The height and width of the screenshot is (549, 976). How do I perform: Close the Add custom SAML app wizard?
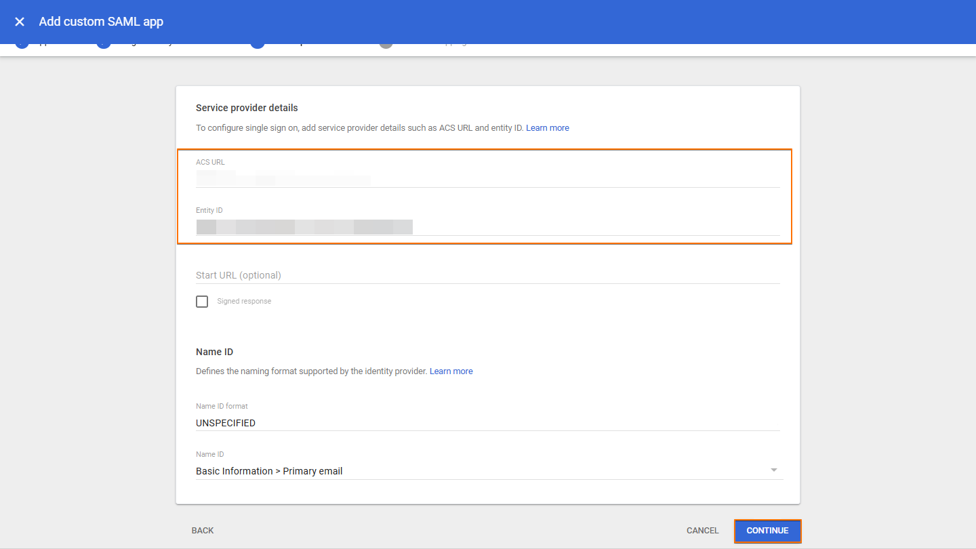click(x=19, y=21)
